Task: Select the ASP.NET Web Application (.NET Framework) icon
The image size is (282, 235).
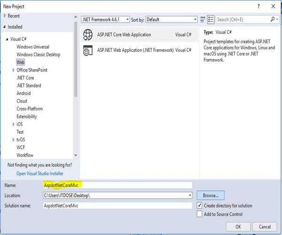Action: click(x=88, y=50)
